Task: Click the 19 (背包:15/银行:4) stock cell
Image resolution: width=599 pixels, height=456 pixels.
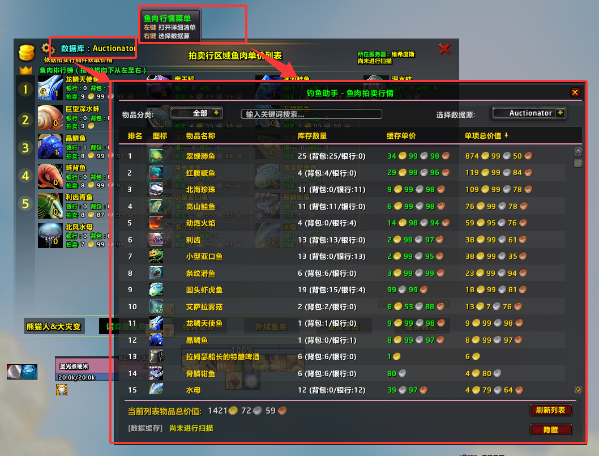Action: (x=332, y=289)
